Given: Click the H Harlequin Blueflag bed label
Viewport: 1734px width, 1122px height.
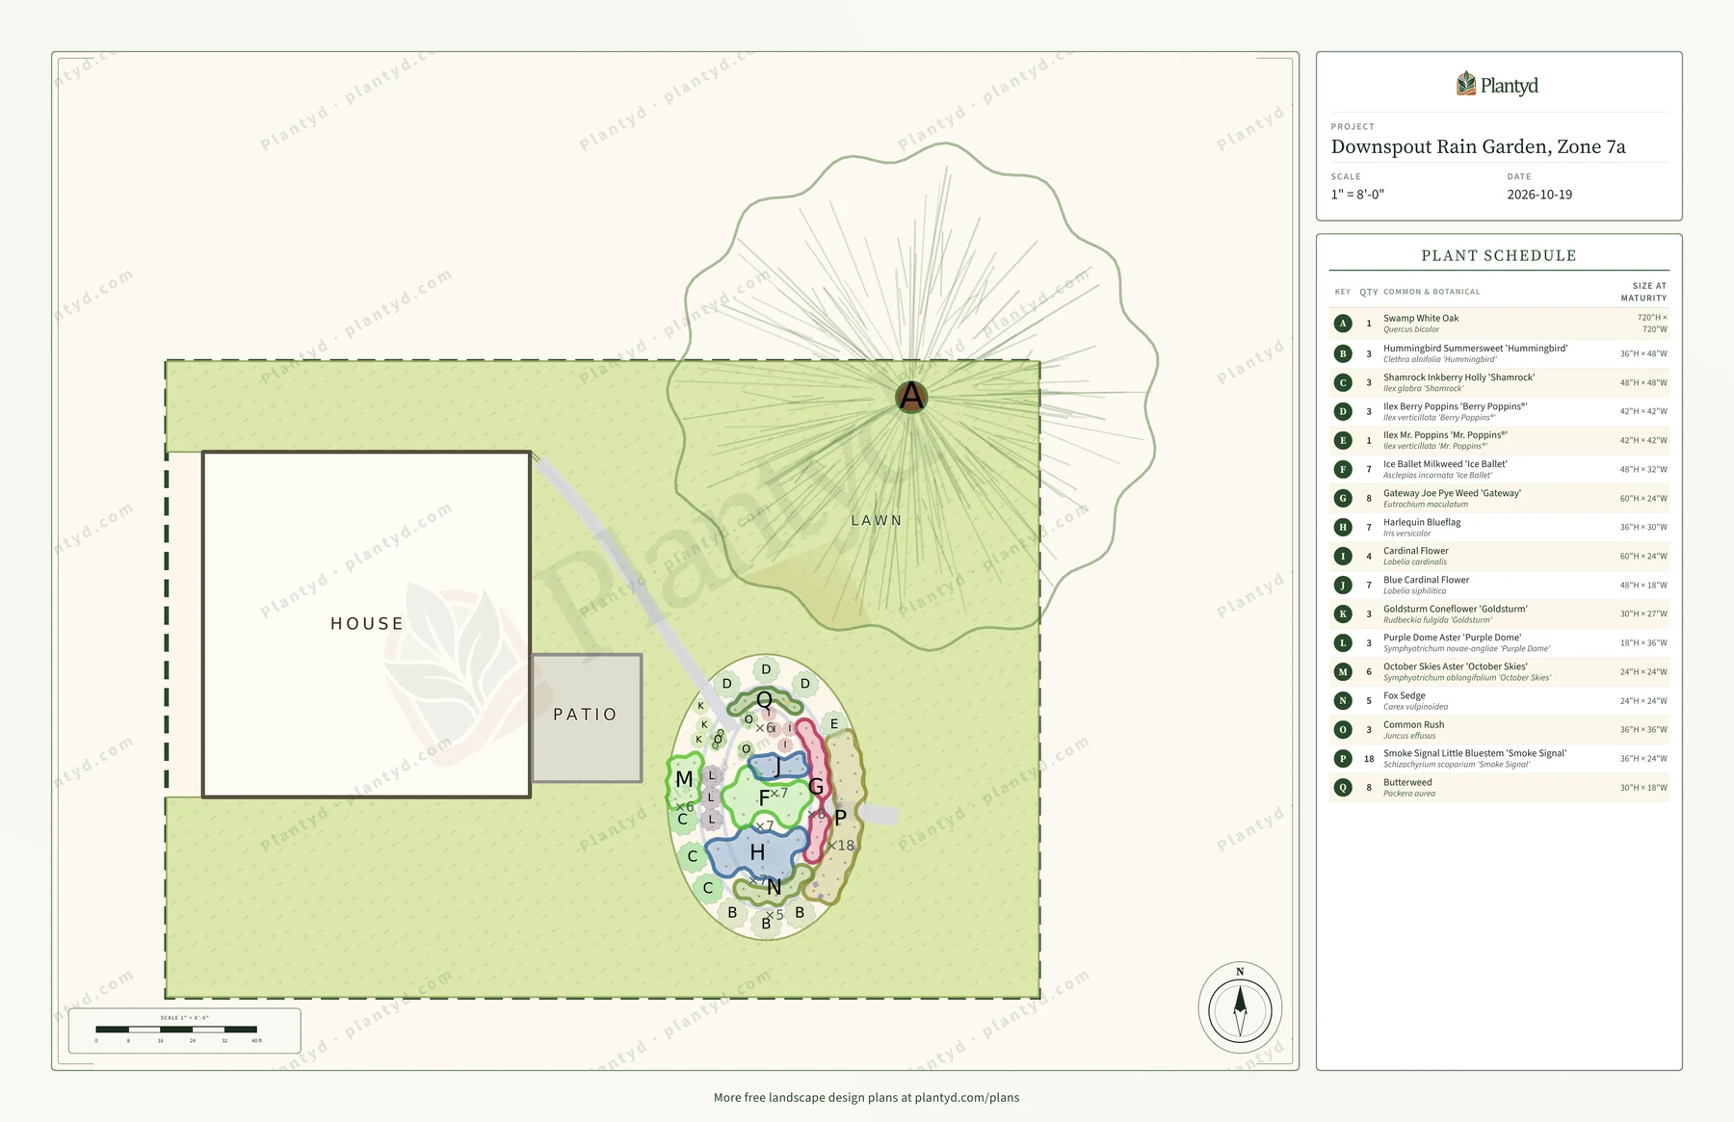Looking at the screenshot, I should tap(757, 852).
